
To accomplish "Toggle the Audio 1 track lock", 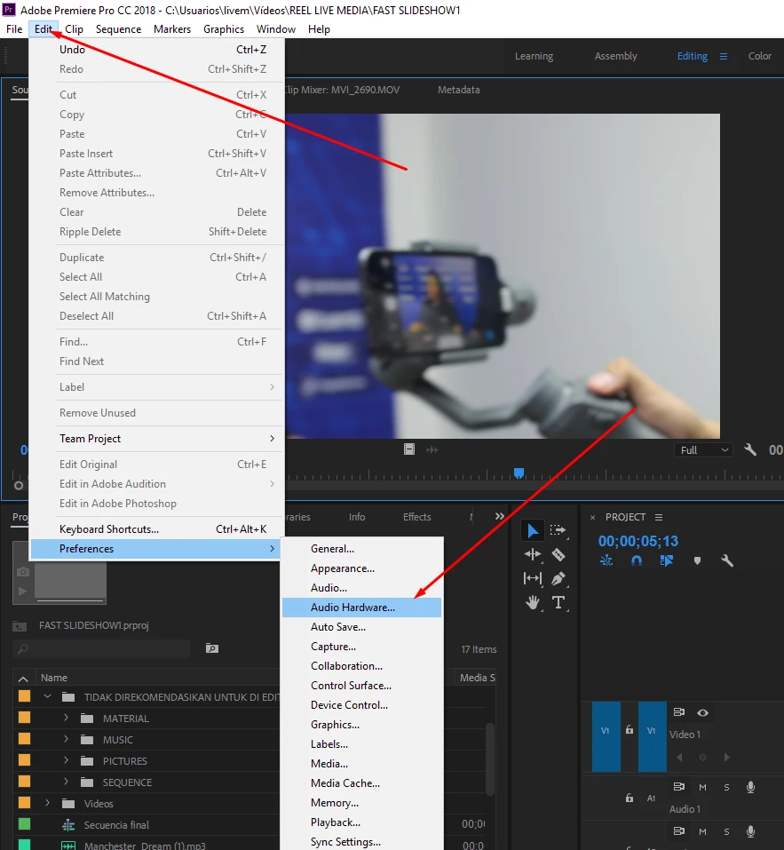I will click(x=629, y=798).
